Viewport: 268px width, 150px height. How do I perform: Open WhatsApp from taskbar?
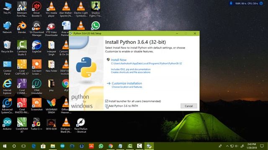(x=101, y=146)
